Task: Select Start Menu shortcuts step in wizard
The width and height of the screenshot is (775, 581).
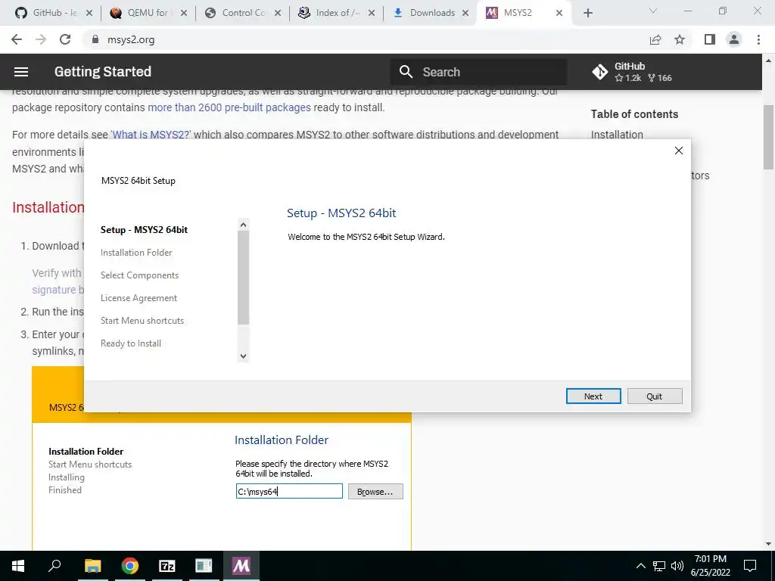Action: pyautogui.click(x=142, y=321)
